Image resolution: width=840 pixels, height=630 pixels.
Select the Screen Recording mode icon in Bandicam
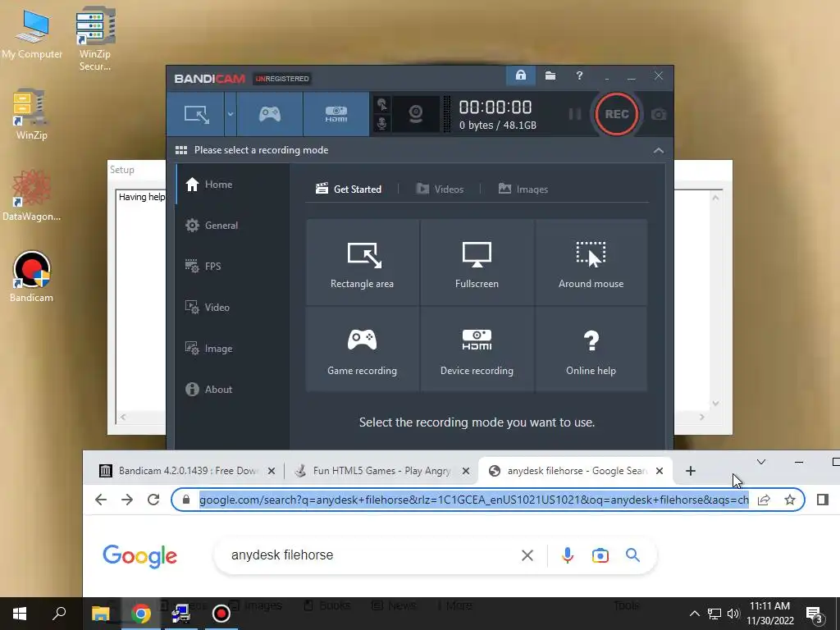[196, 114]
